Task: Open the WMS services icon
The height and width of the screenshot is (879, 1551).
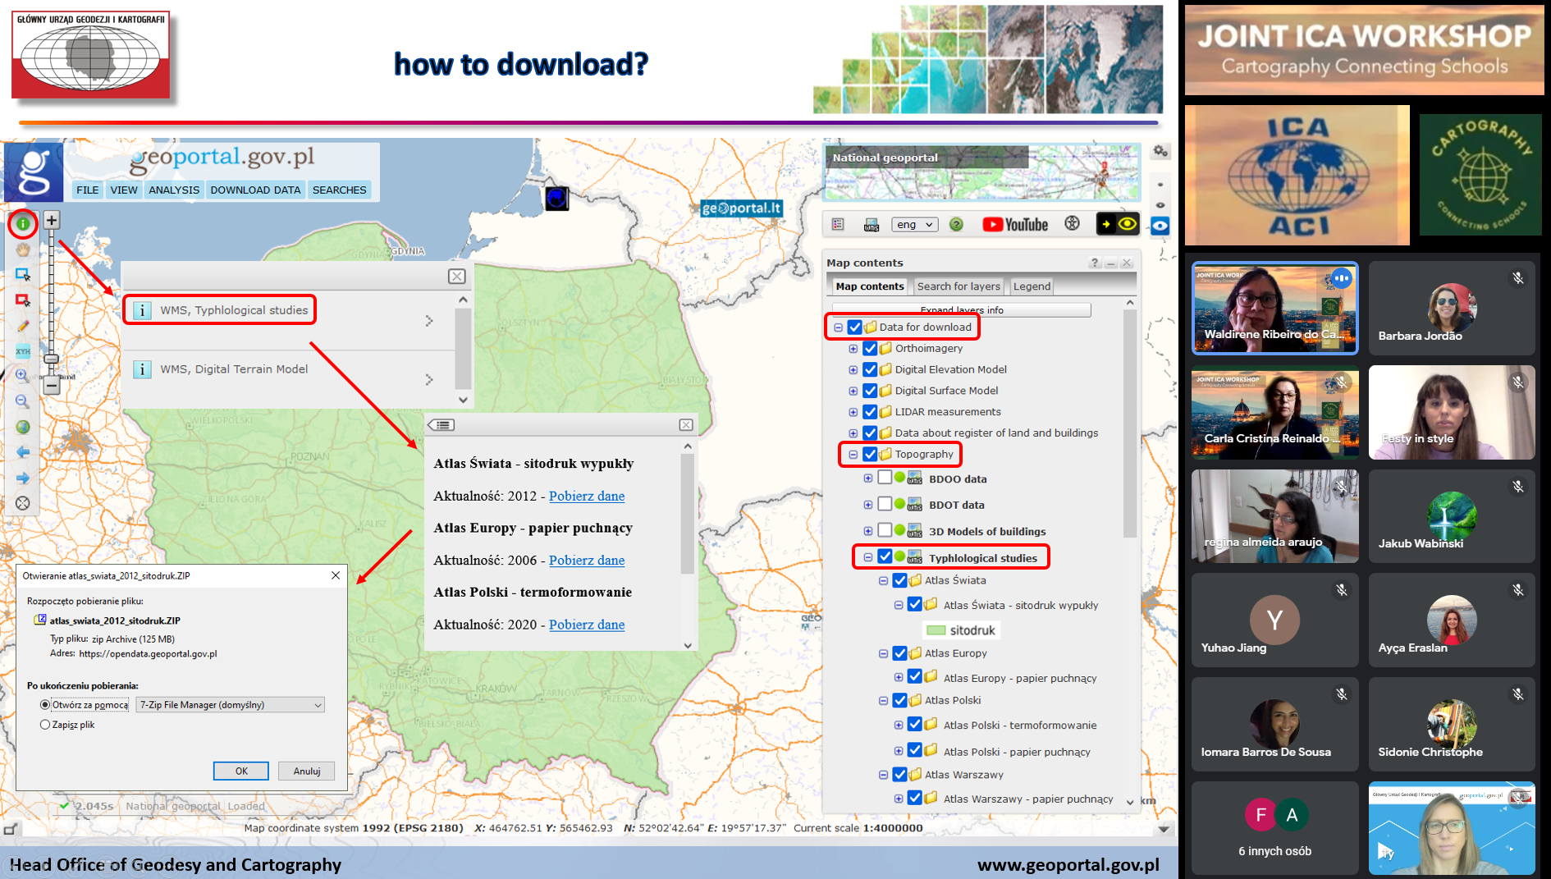Action: (x=872, y=225)
